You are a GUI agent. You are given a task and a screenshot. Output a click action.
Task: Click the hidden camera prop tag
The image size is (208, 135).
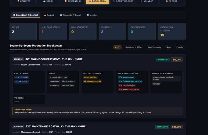coord(68,81)
